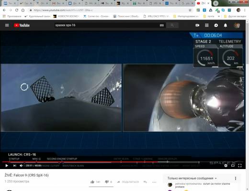
Task: Click the search magnifier button
Action: (x=172, y=25)
